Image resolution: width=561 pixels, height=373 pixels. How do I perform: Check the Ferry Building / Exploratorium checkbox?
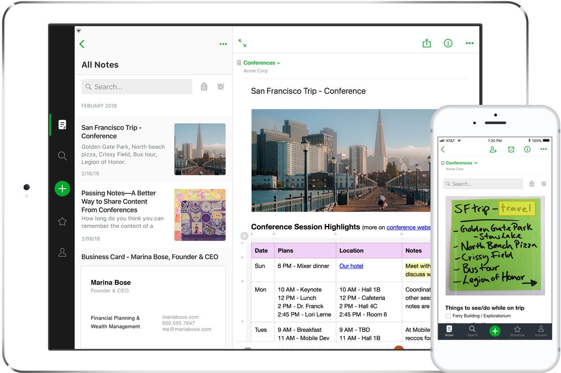447,316
